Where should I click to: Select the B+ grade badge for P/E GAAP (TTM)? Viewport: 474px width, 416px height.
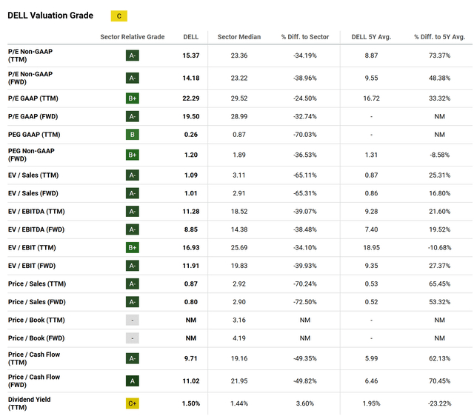133,98
